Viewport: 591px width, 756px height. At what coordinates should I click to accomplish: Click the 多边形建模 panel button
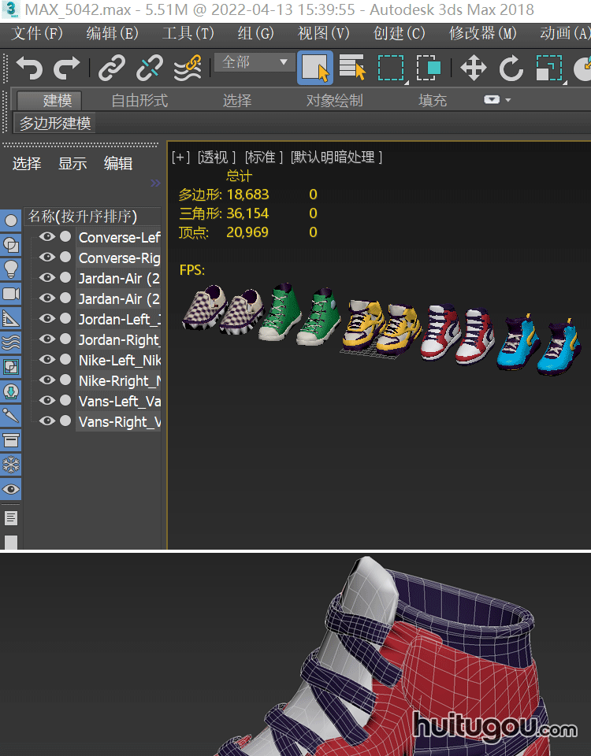tap(55, 124)
